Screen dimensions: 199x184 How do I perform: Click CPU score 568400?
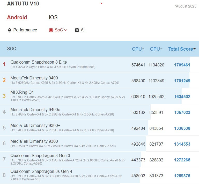(x=138, y=81)
